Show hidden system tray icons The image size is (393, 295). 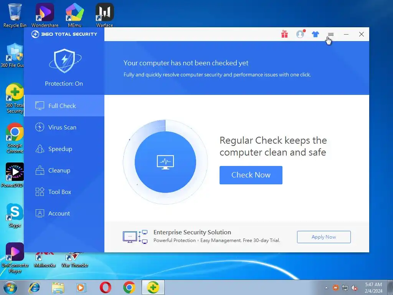coord(326,288)
